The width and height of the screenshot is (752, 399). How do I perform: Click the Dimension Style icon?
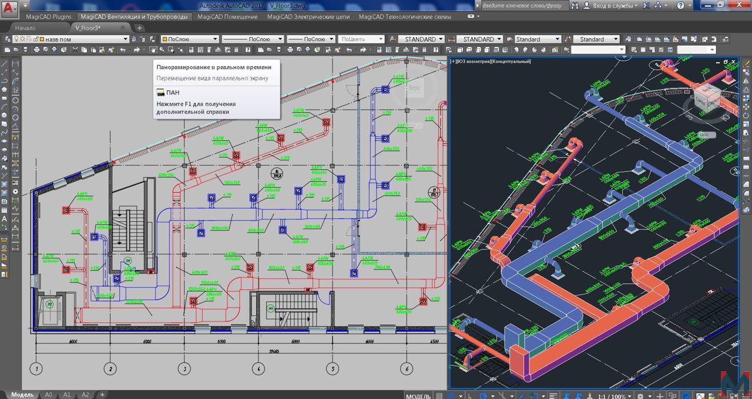[x=451, y=39]
